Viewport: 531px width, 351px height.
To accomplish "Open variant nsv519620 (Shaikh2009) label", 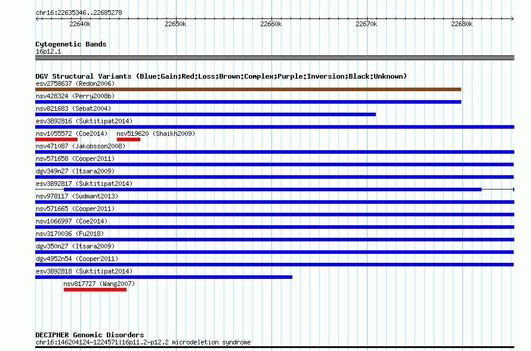I will [x=156, y=133].
